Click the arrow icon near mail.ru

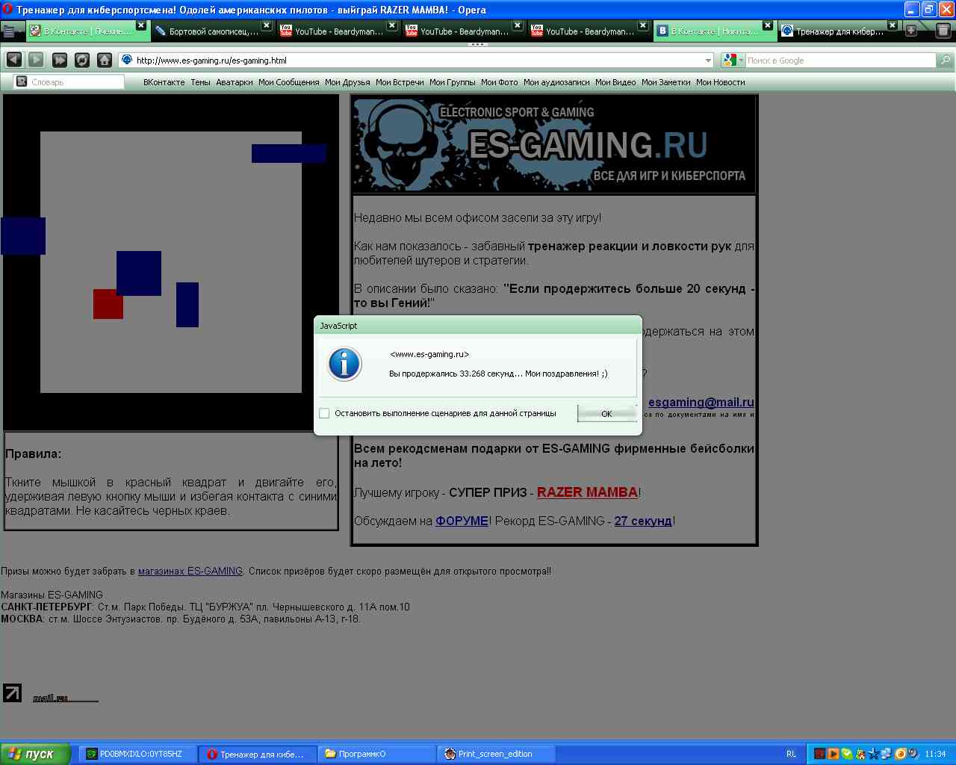point(12,693)
